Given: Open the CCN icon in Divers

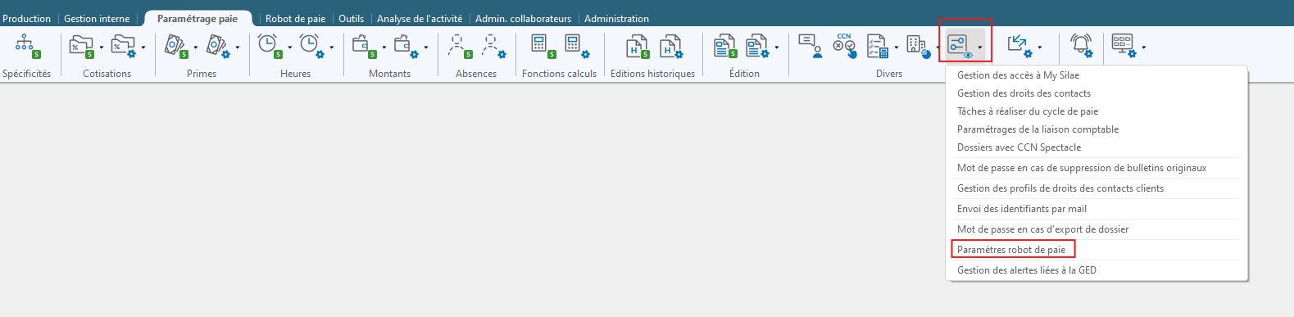Looking at the screenshot, I should (x=845, y=46).
